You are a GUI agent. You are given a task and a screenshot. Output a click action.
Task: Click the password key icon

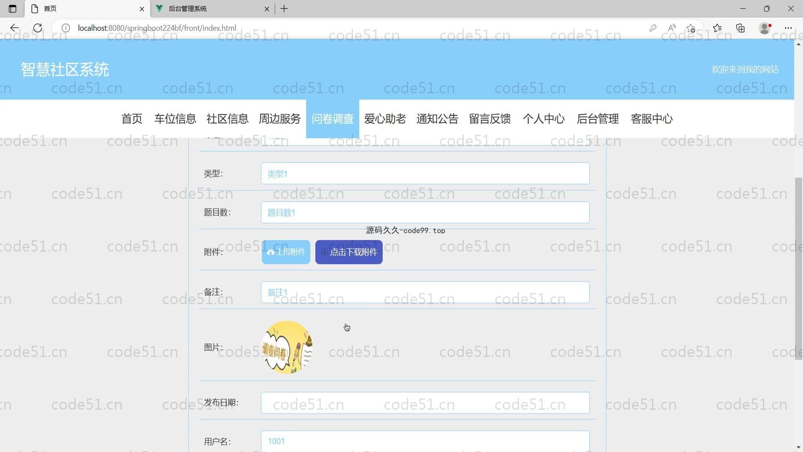click(652, 28)
